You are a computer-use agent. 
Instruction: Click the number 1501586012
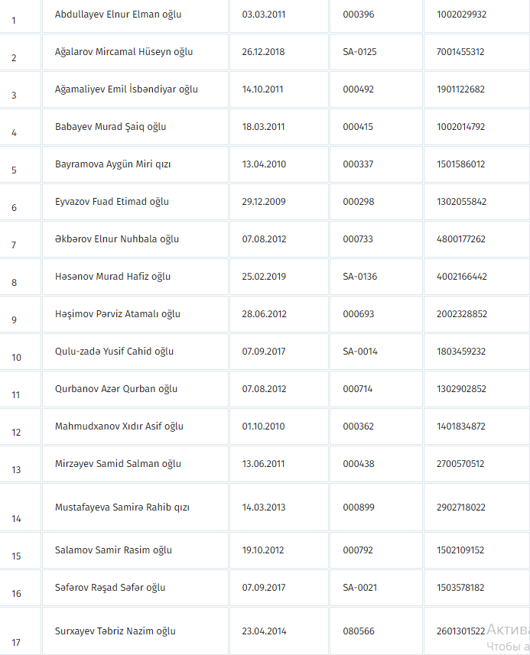click(463, 164)
